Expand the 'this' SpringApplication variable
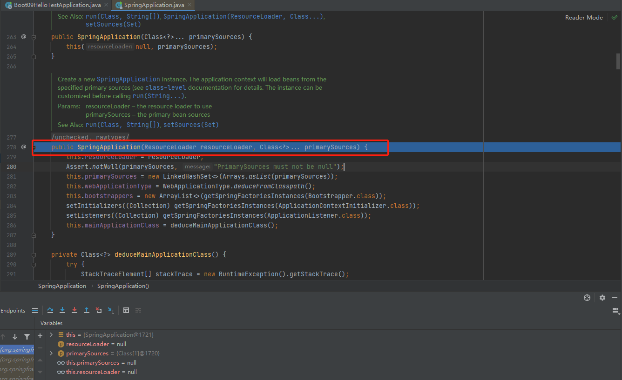The width and height of the screenshot is (622, 380). pyautogui.click(x=51, y=335)
